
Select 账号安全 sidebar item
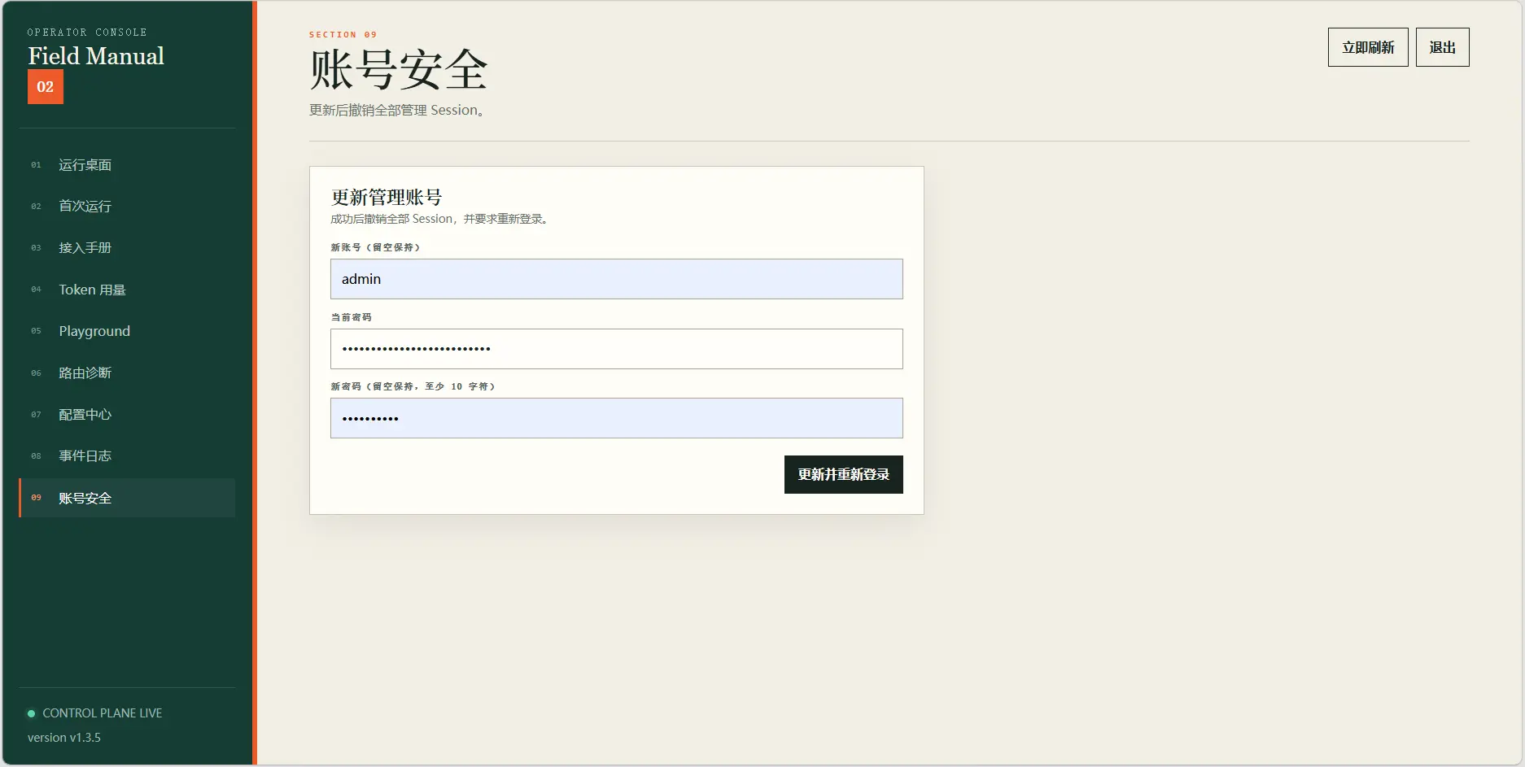127,498
